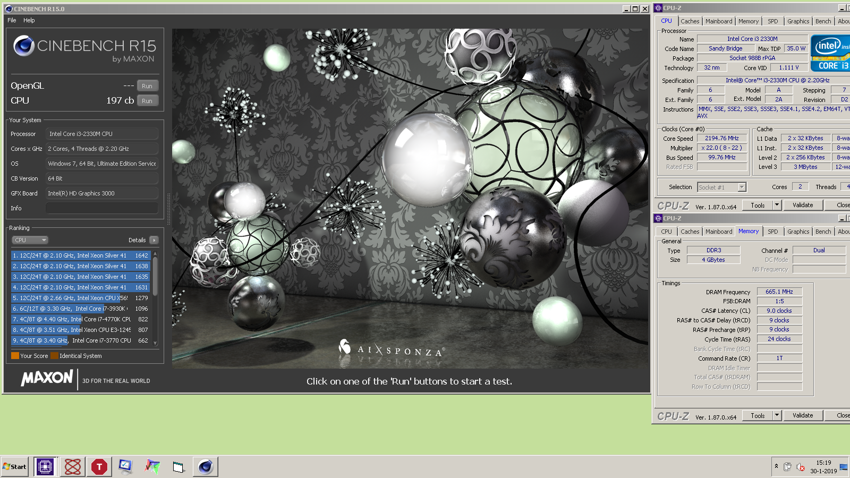Image resolution: width=850 pixels, height=478 pixels.
Task: Switch to SPD tab in lower CPU-Z
Action: 772,232
